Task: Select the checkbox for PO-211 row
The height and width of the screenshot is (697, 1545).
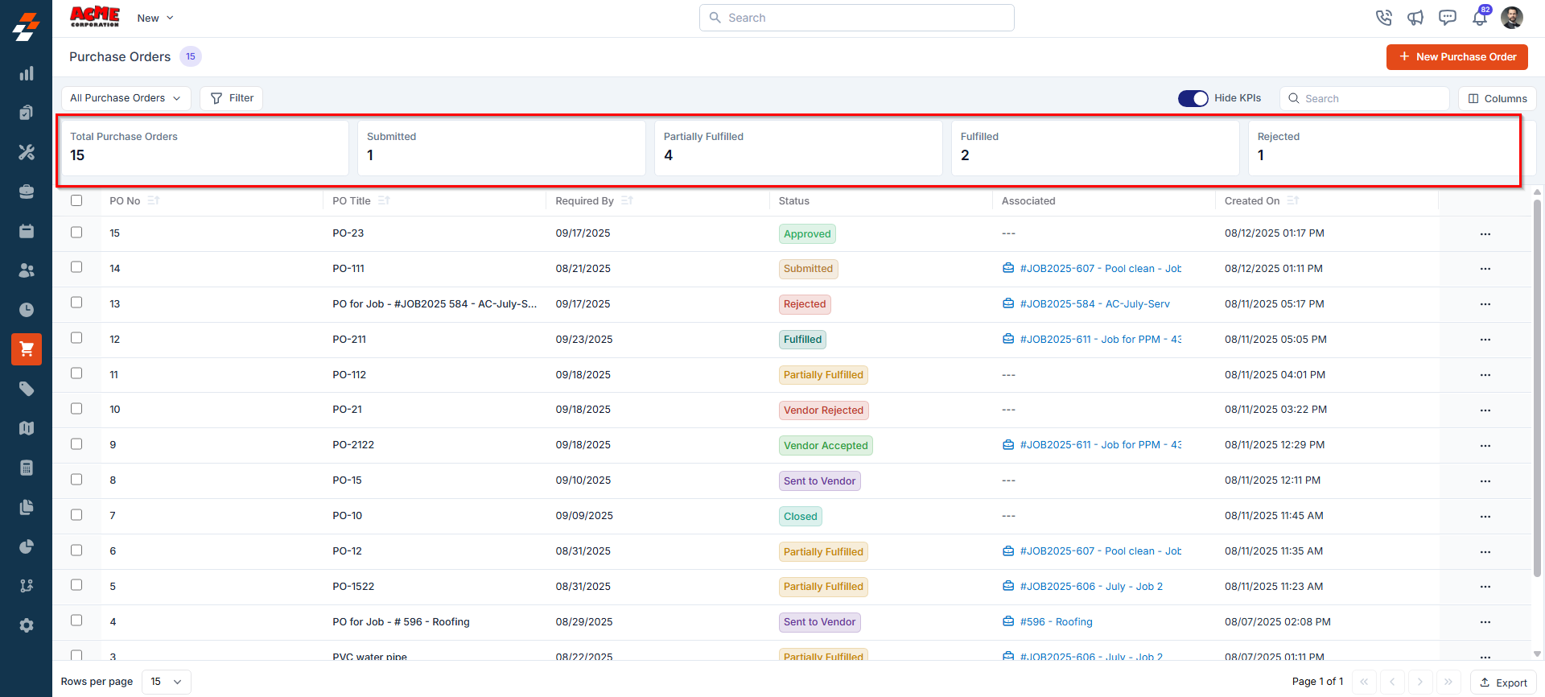Action: (x=76, y=338)
